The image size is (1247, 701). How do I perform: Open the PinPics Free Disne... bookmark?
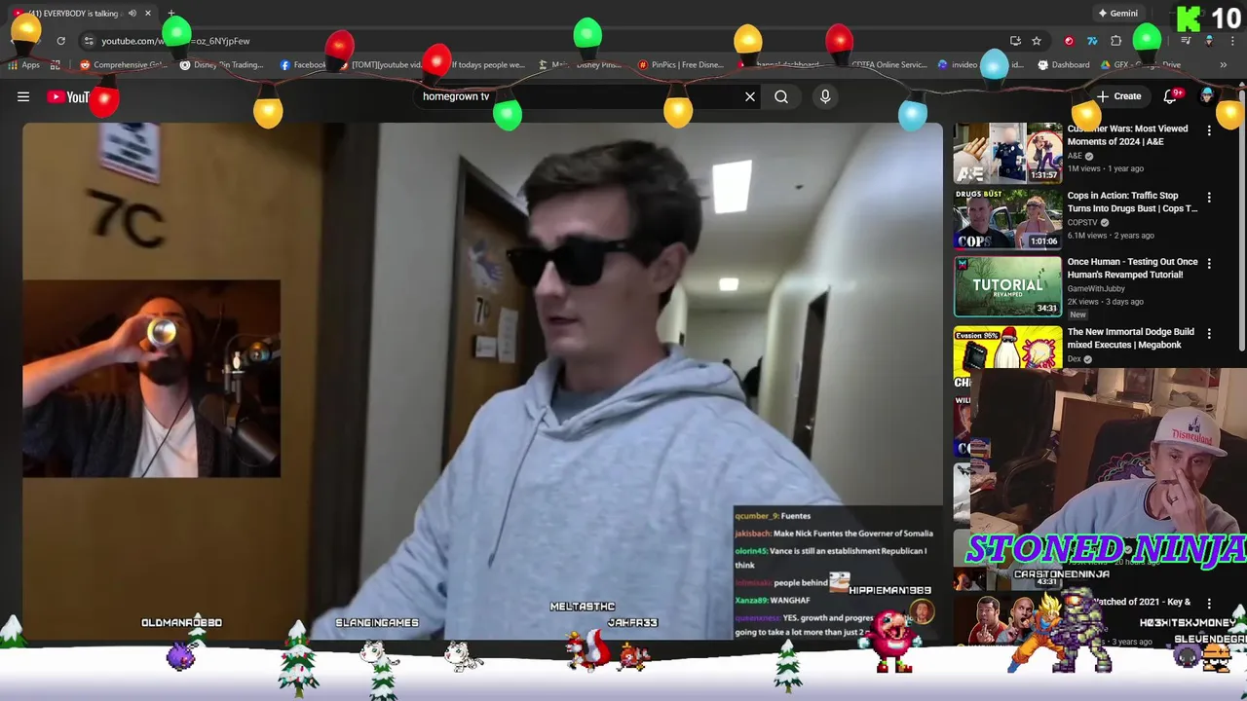tap(681, 65)
